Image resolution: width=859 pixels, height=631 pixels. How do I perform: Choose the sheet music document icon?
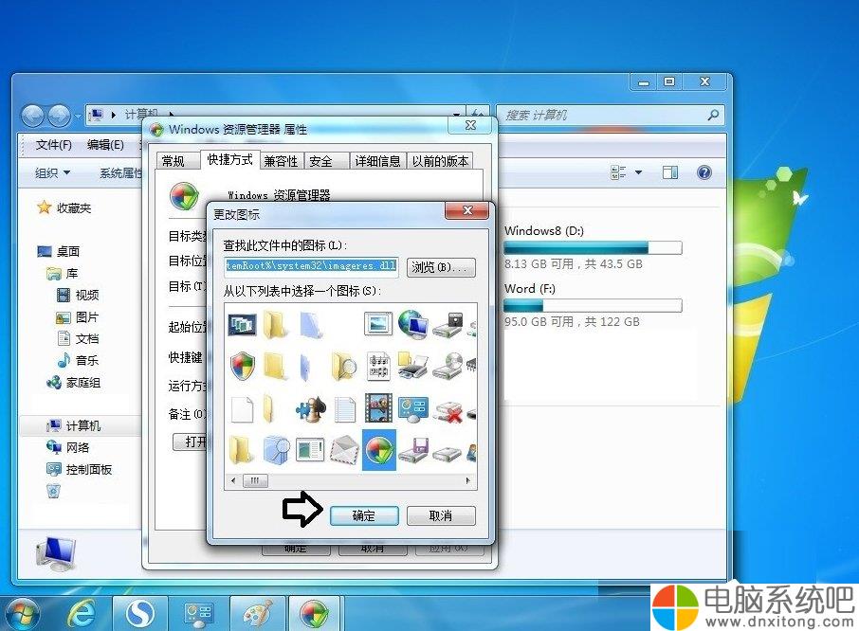click(378, 366)
